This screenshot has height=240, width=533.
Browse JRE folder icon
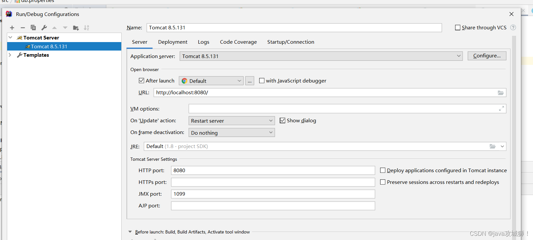pos(493,146)
